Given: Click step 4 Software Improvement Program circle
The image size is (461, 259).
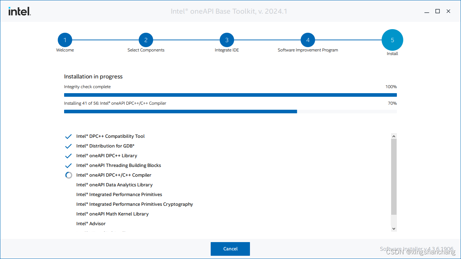Looking at the screenshot, I should (308, 40).
